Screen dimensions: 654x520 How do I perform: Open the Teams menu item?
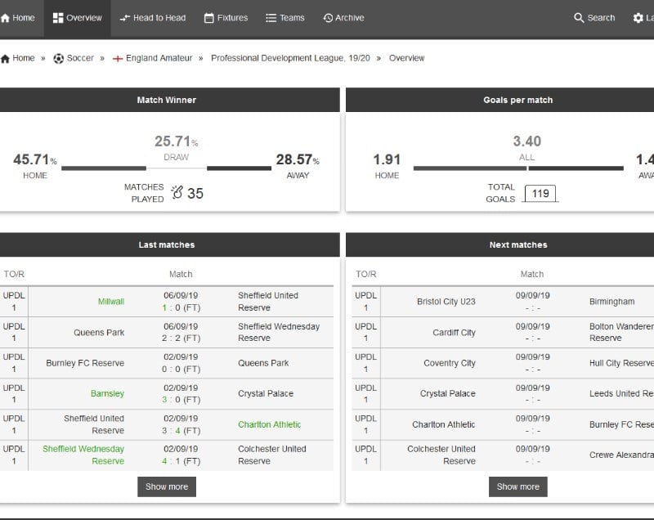click(x=285, y=18)
